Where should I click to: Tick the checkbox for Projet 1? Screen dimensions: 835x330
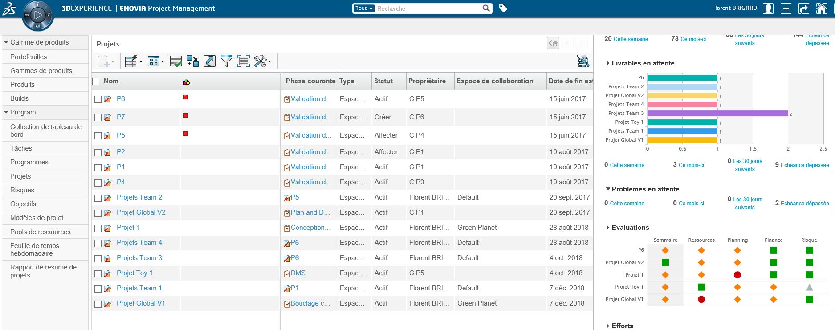[x=98, y=228]
